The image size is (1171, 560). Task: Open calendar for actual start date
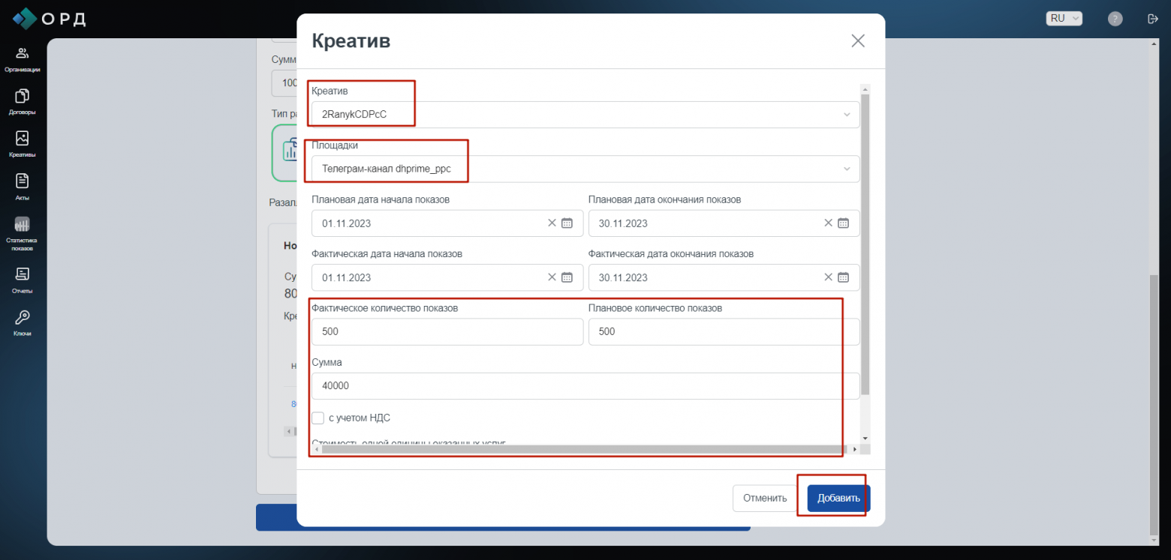pyautogui.click(x=567, y=277)
